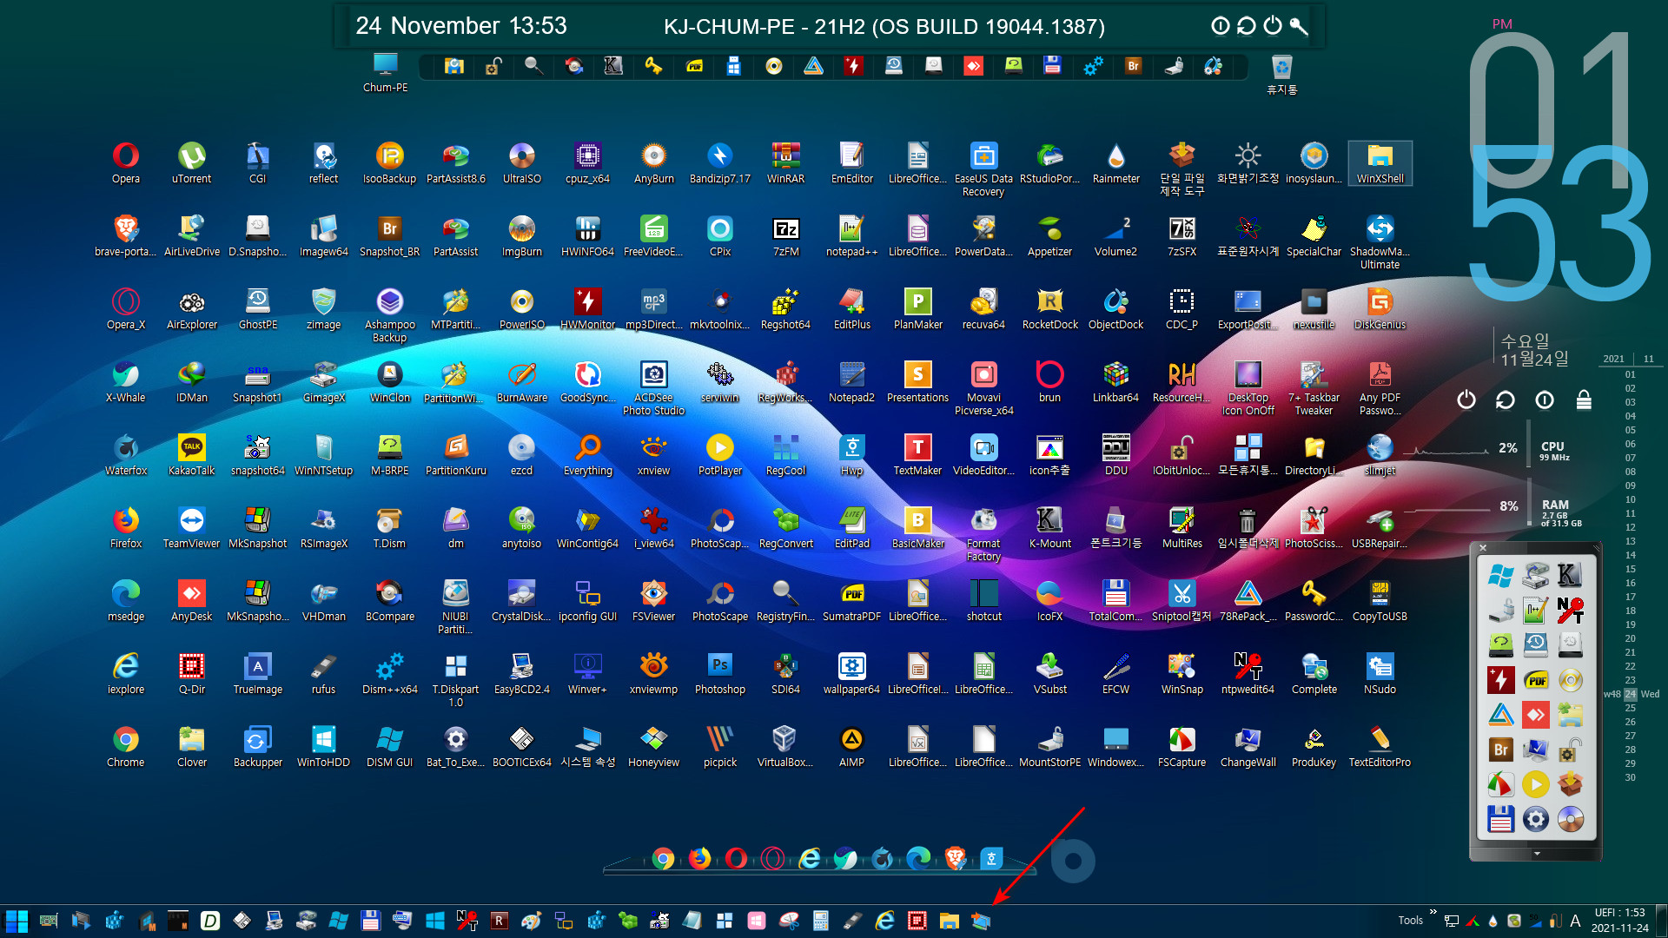The image size is (1668, 938).
Task: Click the CPU 99 MHz meter text
Action: coord(1554,451)
